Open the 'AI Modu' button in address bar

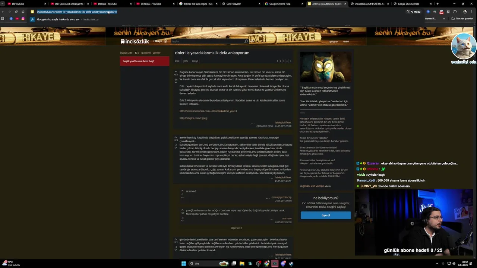coord(414,12)
